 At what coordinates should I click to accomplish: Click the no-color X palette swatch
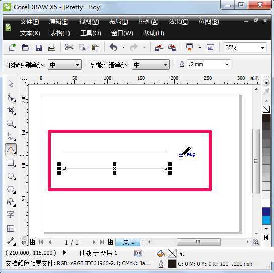(266, 109)
